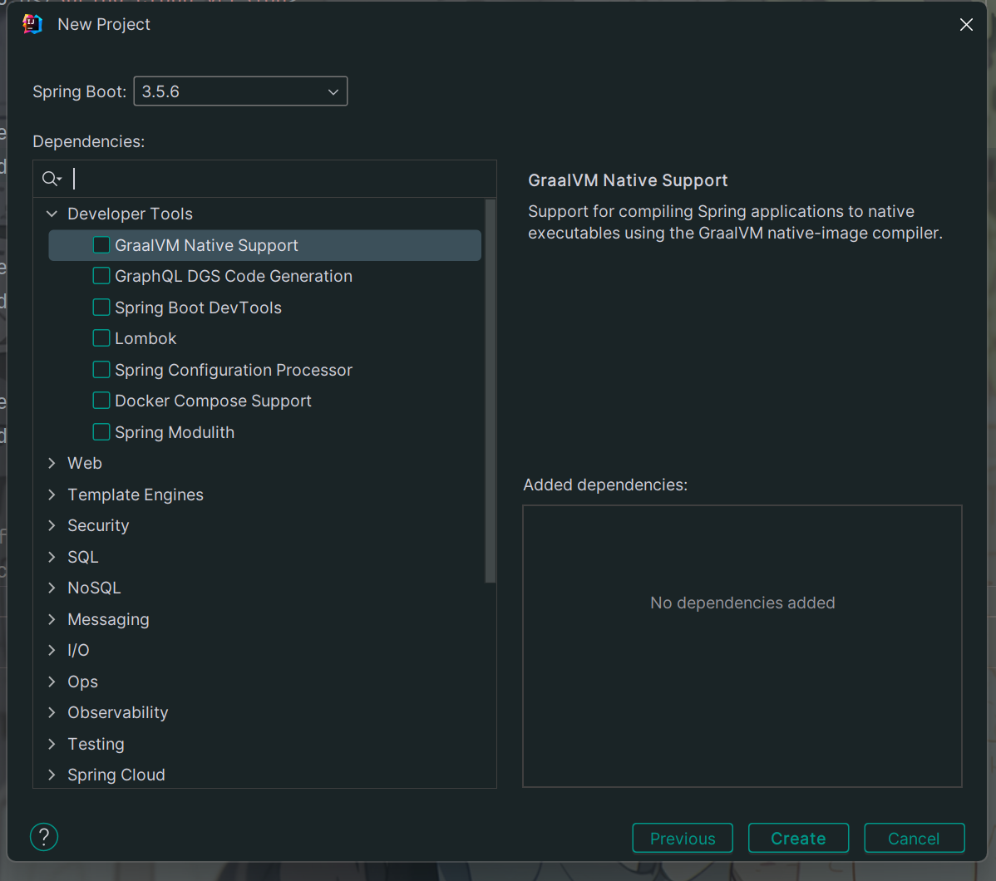Screen dimensions: 996x881
Task: Enable Docker Compose Support checkbox
Action: point(101,401)
